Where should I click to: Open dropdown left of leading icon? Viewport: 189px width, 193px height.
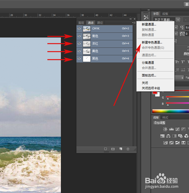pyautogui.click(x=176, y=27)
